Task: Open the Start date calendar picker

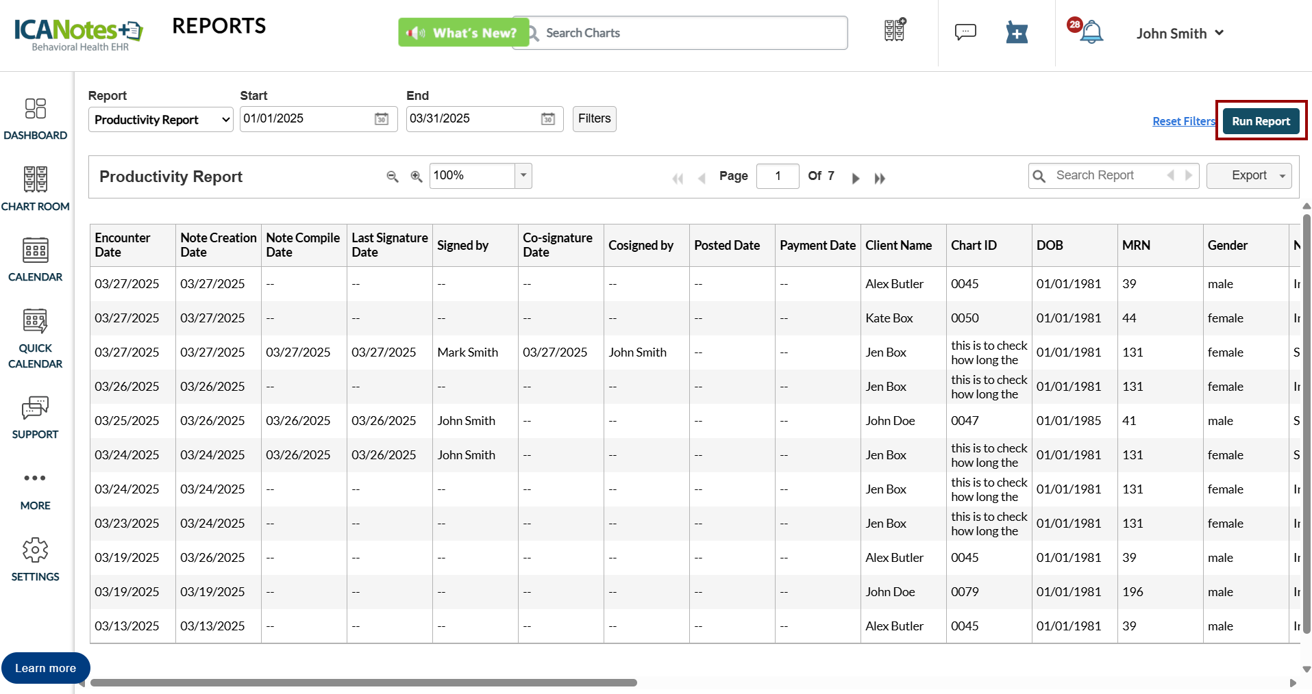Action: coord(382,119)
